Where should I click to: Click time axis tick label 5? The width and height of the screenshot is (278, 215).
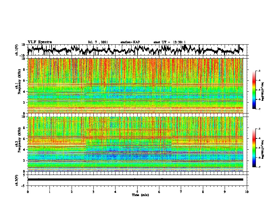click(137, 192)
